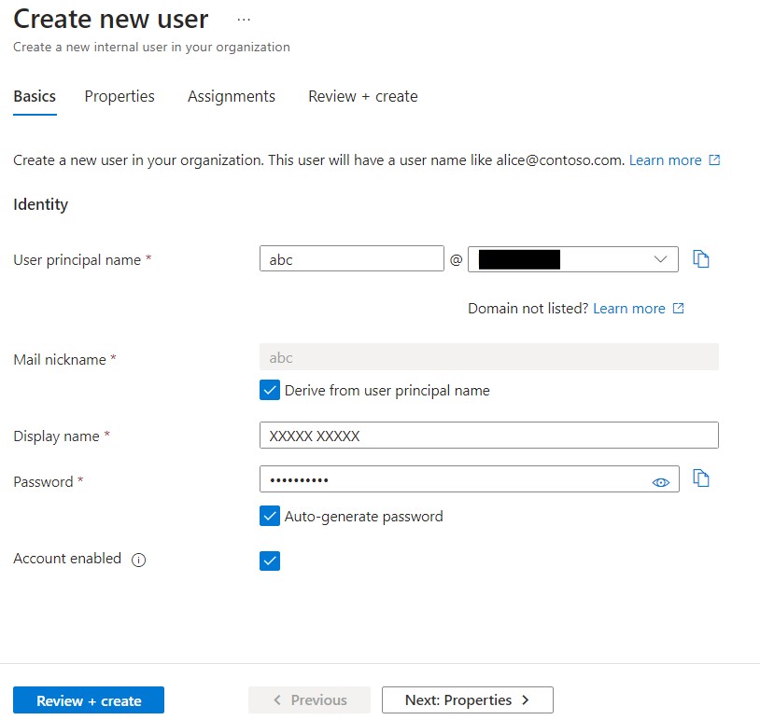Click the Account enabled info icon
The width and height of the screenshot is (760, 720).
[139, 560]
